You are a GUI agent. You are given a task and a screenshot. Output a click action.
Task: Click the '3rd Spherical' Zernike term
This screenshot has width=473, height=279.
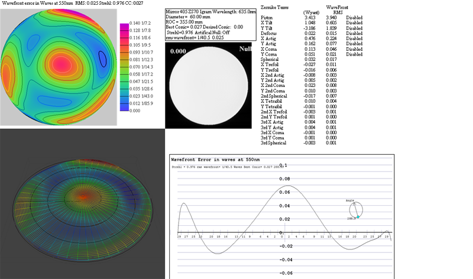pyautogui.click(x=273, y=143)
